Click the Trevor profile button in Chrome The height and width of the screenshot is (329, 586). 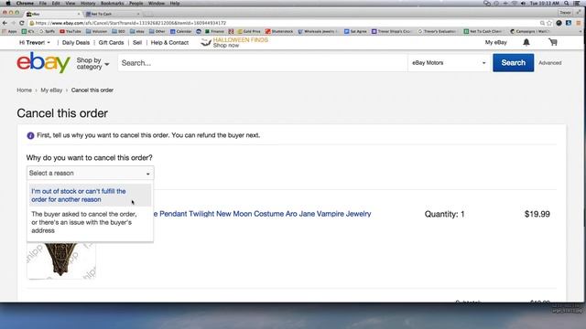coord(565,13)
